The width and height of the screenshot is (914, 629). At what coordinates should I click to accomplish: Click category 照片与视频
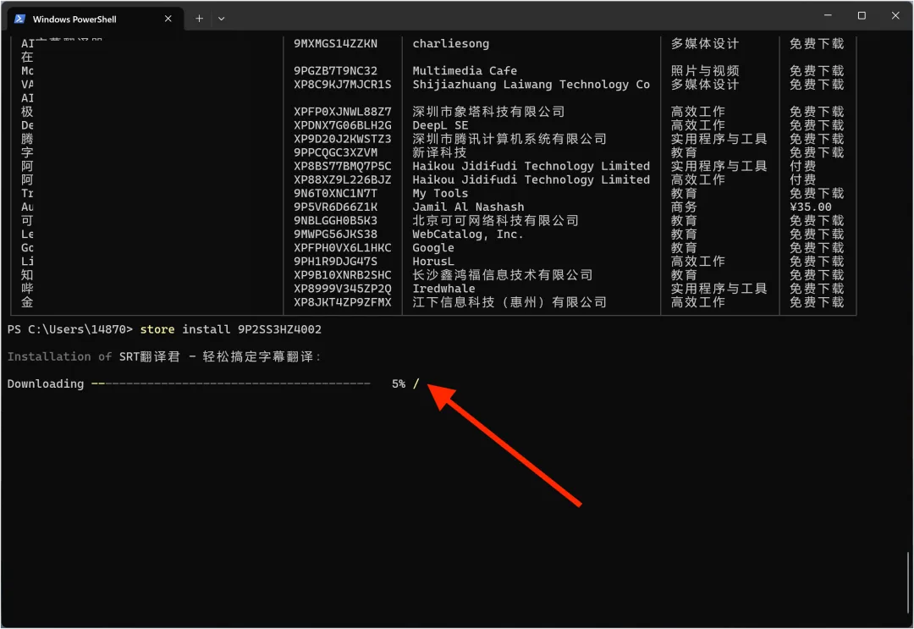(705, 70)
